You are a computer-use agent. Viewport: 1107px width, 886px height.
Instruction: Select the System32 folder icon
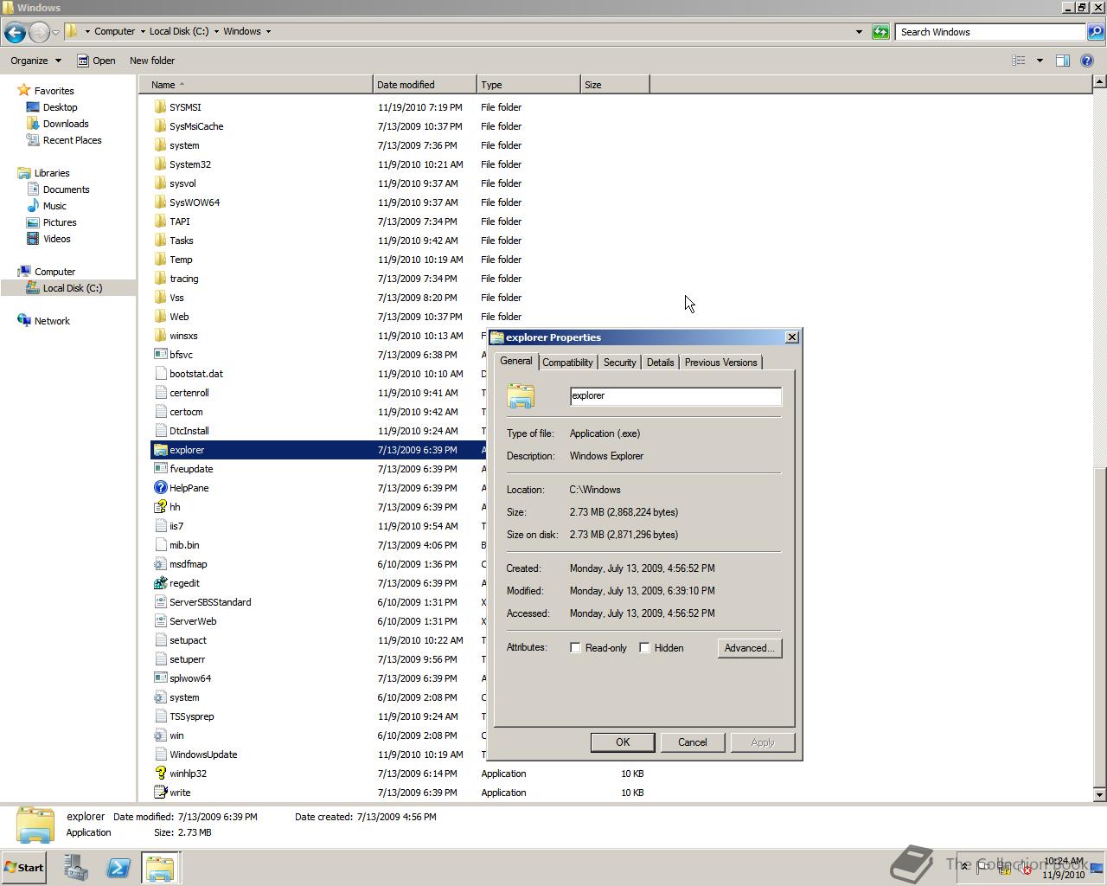point(160,164)
